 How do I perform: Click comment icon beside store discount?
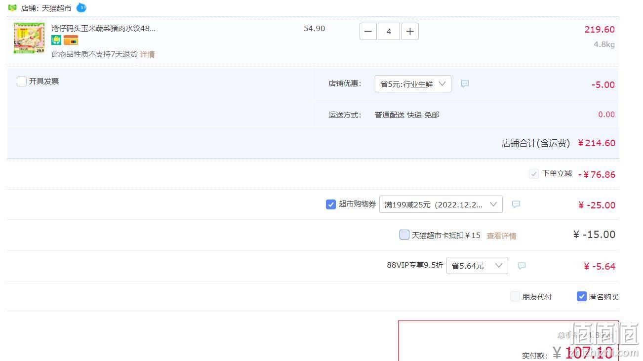465,84
